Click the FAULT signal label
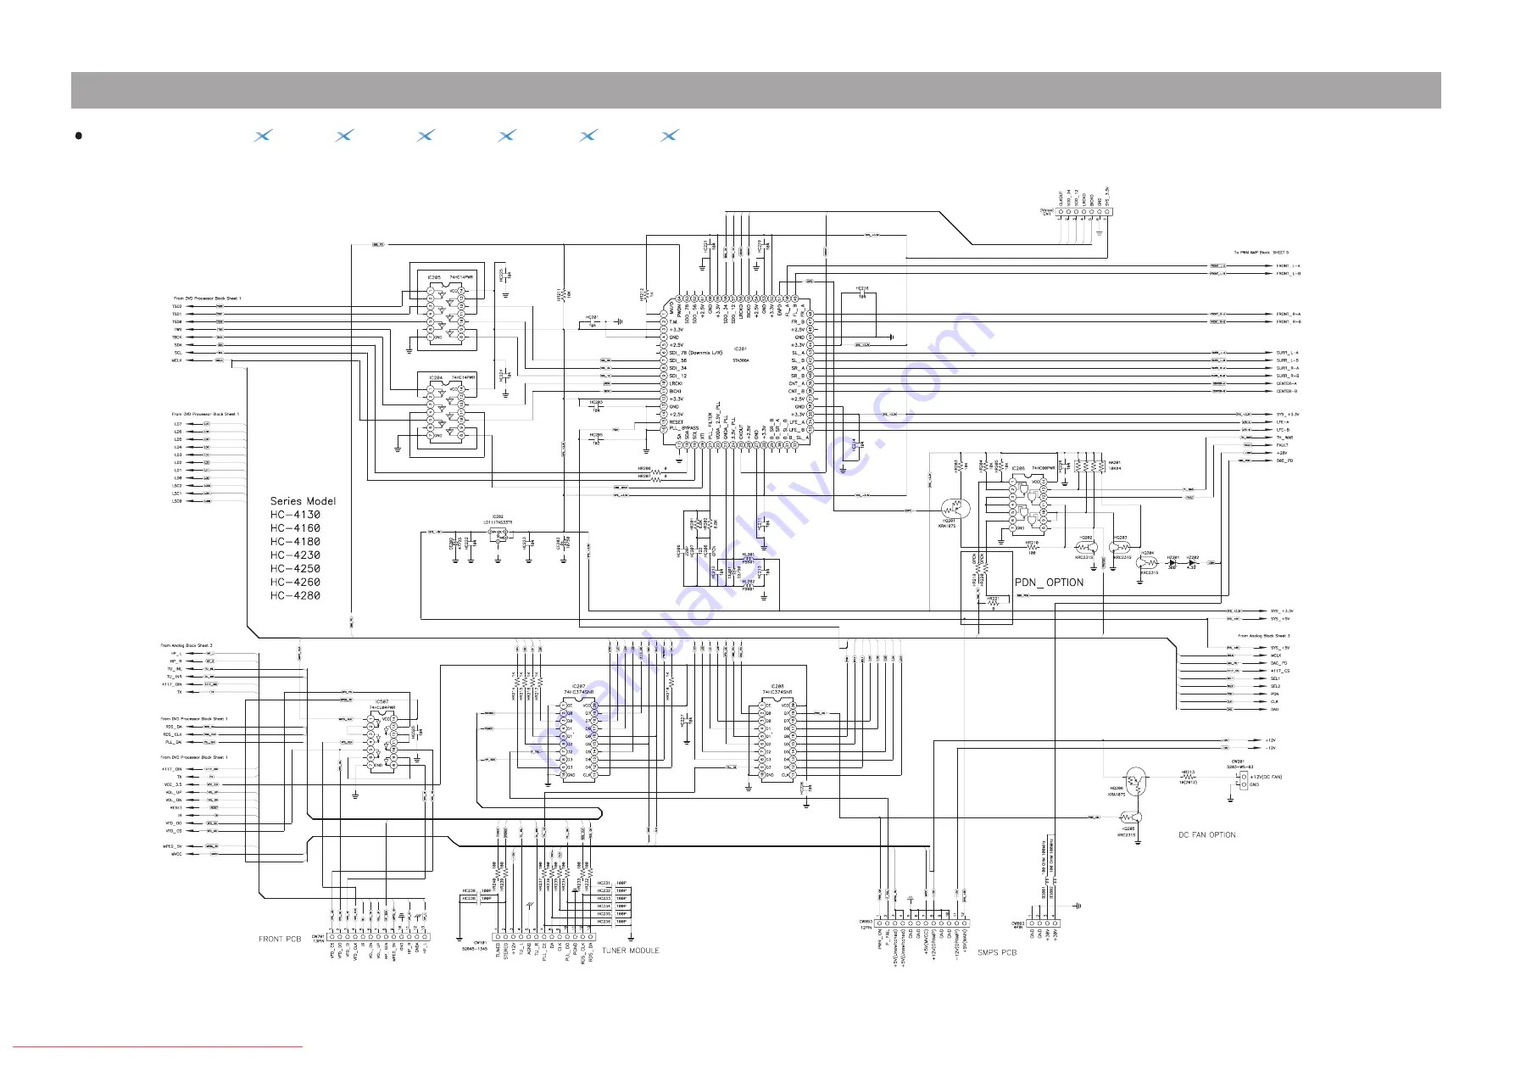1515x1071 pixels. tap(1283, 445)
